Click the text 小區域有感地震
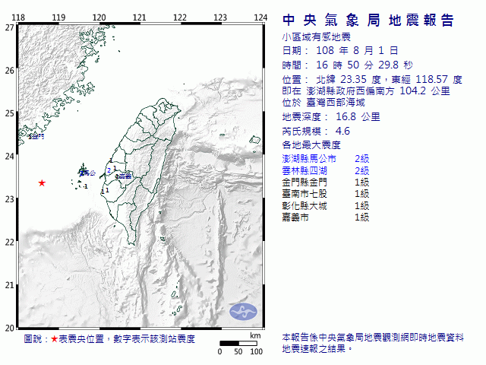The height and width of the screenshot is (365, 486). (x=316, y=37)
